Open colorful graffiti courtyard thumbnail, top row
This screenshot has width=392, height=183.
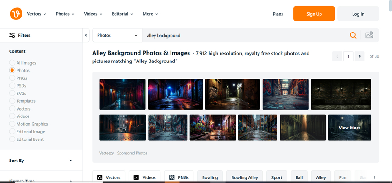pyautogui.click(x=286, y=94)
